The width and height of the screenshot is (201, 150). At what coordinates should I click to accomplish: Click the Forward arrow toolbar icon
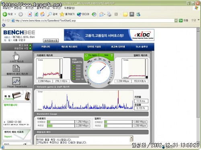[x=21, y=14]
